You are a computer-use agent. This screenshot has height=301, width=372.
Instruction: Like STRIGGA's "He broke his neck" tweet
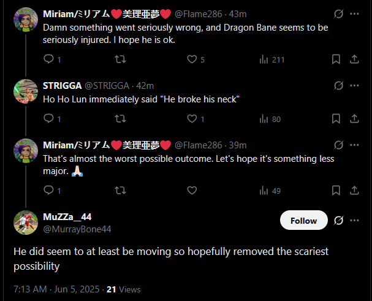(x=192, y=119)
